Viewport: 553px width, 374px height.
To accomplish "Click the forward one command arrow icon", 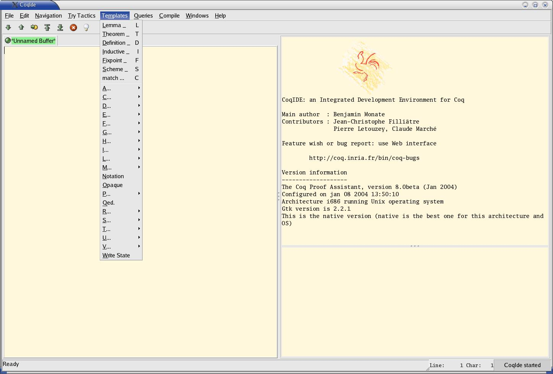I will [8, 27].
